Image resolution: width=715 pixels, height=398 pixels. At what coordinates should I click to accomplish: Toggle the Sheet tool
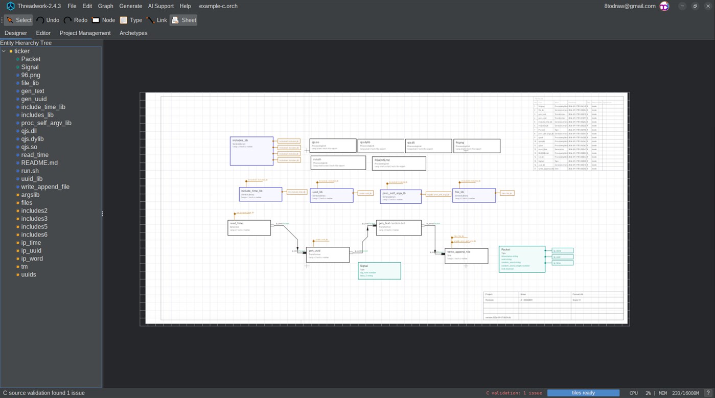pos(184,20)
